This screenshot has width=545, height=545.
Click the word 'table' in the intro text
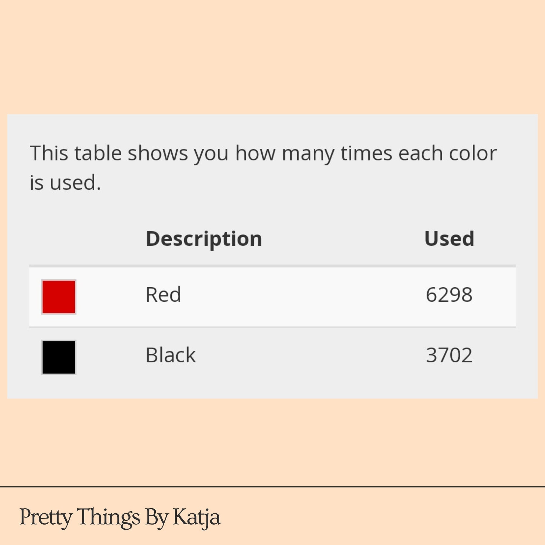pos(98,153)
